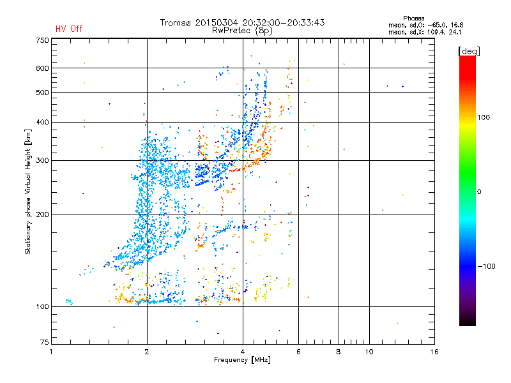Click the '10' frequency axis tick label
This screenshot has height=383, width=511.
pyautogui.click(x=369, y=352)
